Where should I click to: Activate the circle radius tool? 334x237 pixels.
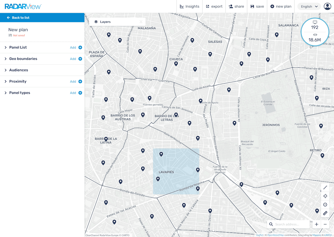click(x=325, y=205)
